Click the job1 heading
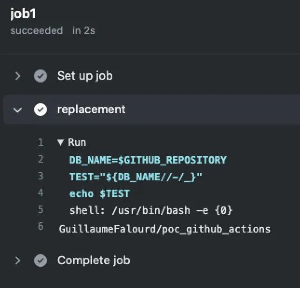This screenshot has width=300, height=288. pos(23,14)
